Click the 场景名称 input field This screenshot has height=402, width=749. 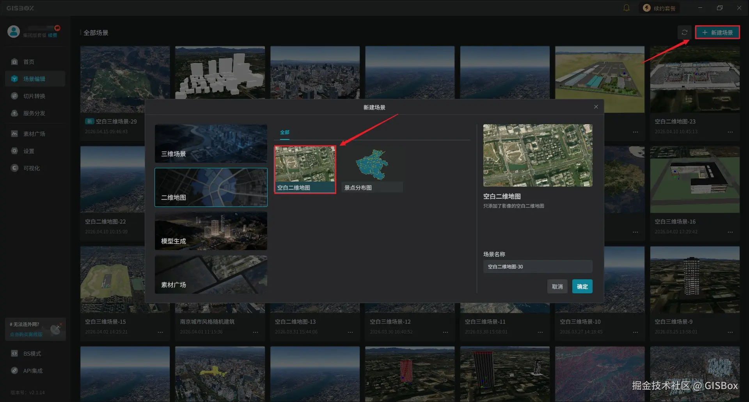[538, 266]
